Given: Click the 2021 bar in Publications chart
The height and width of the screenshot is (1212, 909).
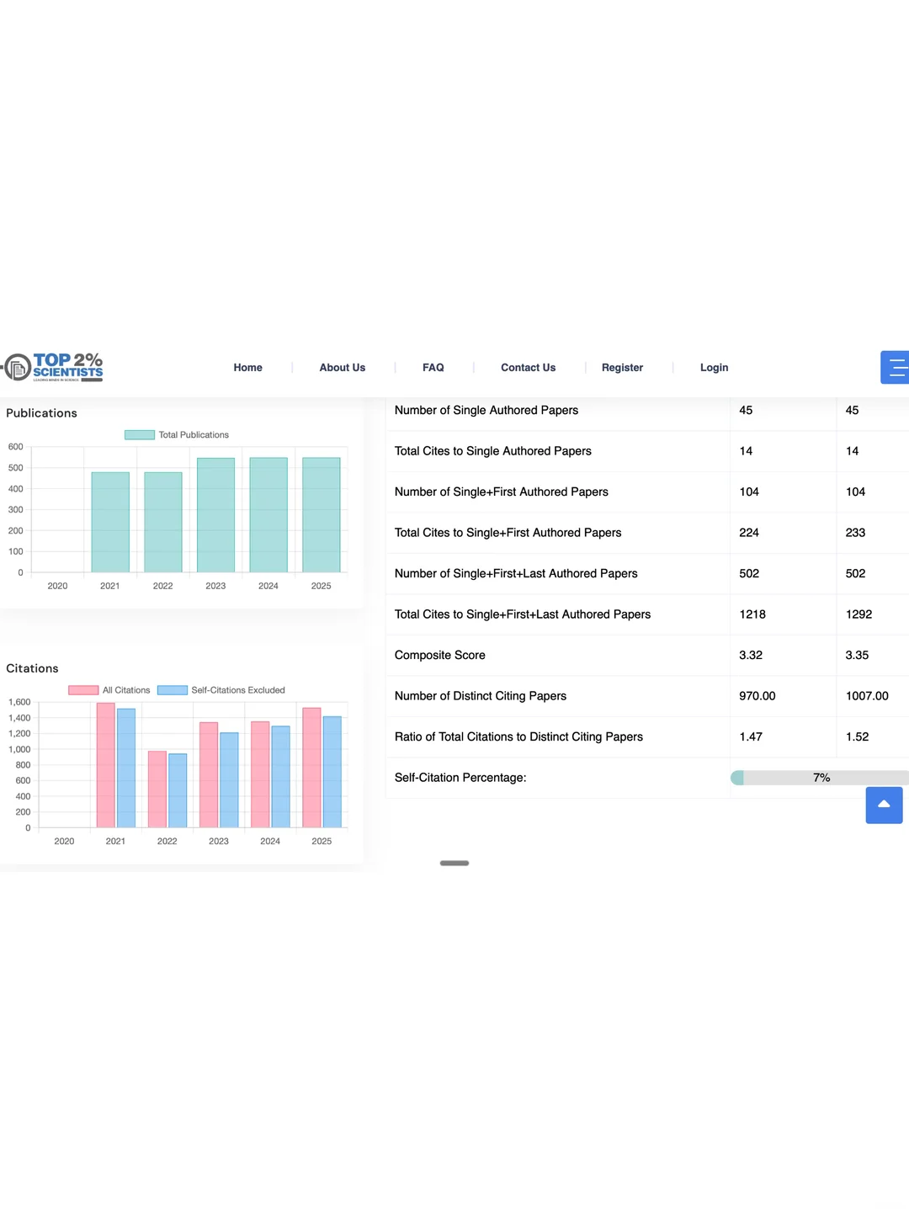Looking at the screenshot, I should click(x=110, y=522).
